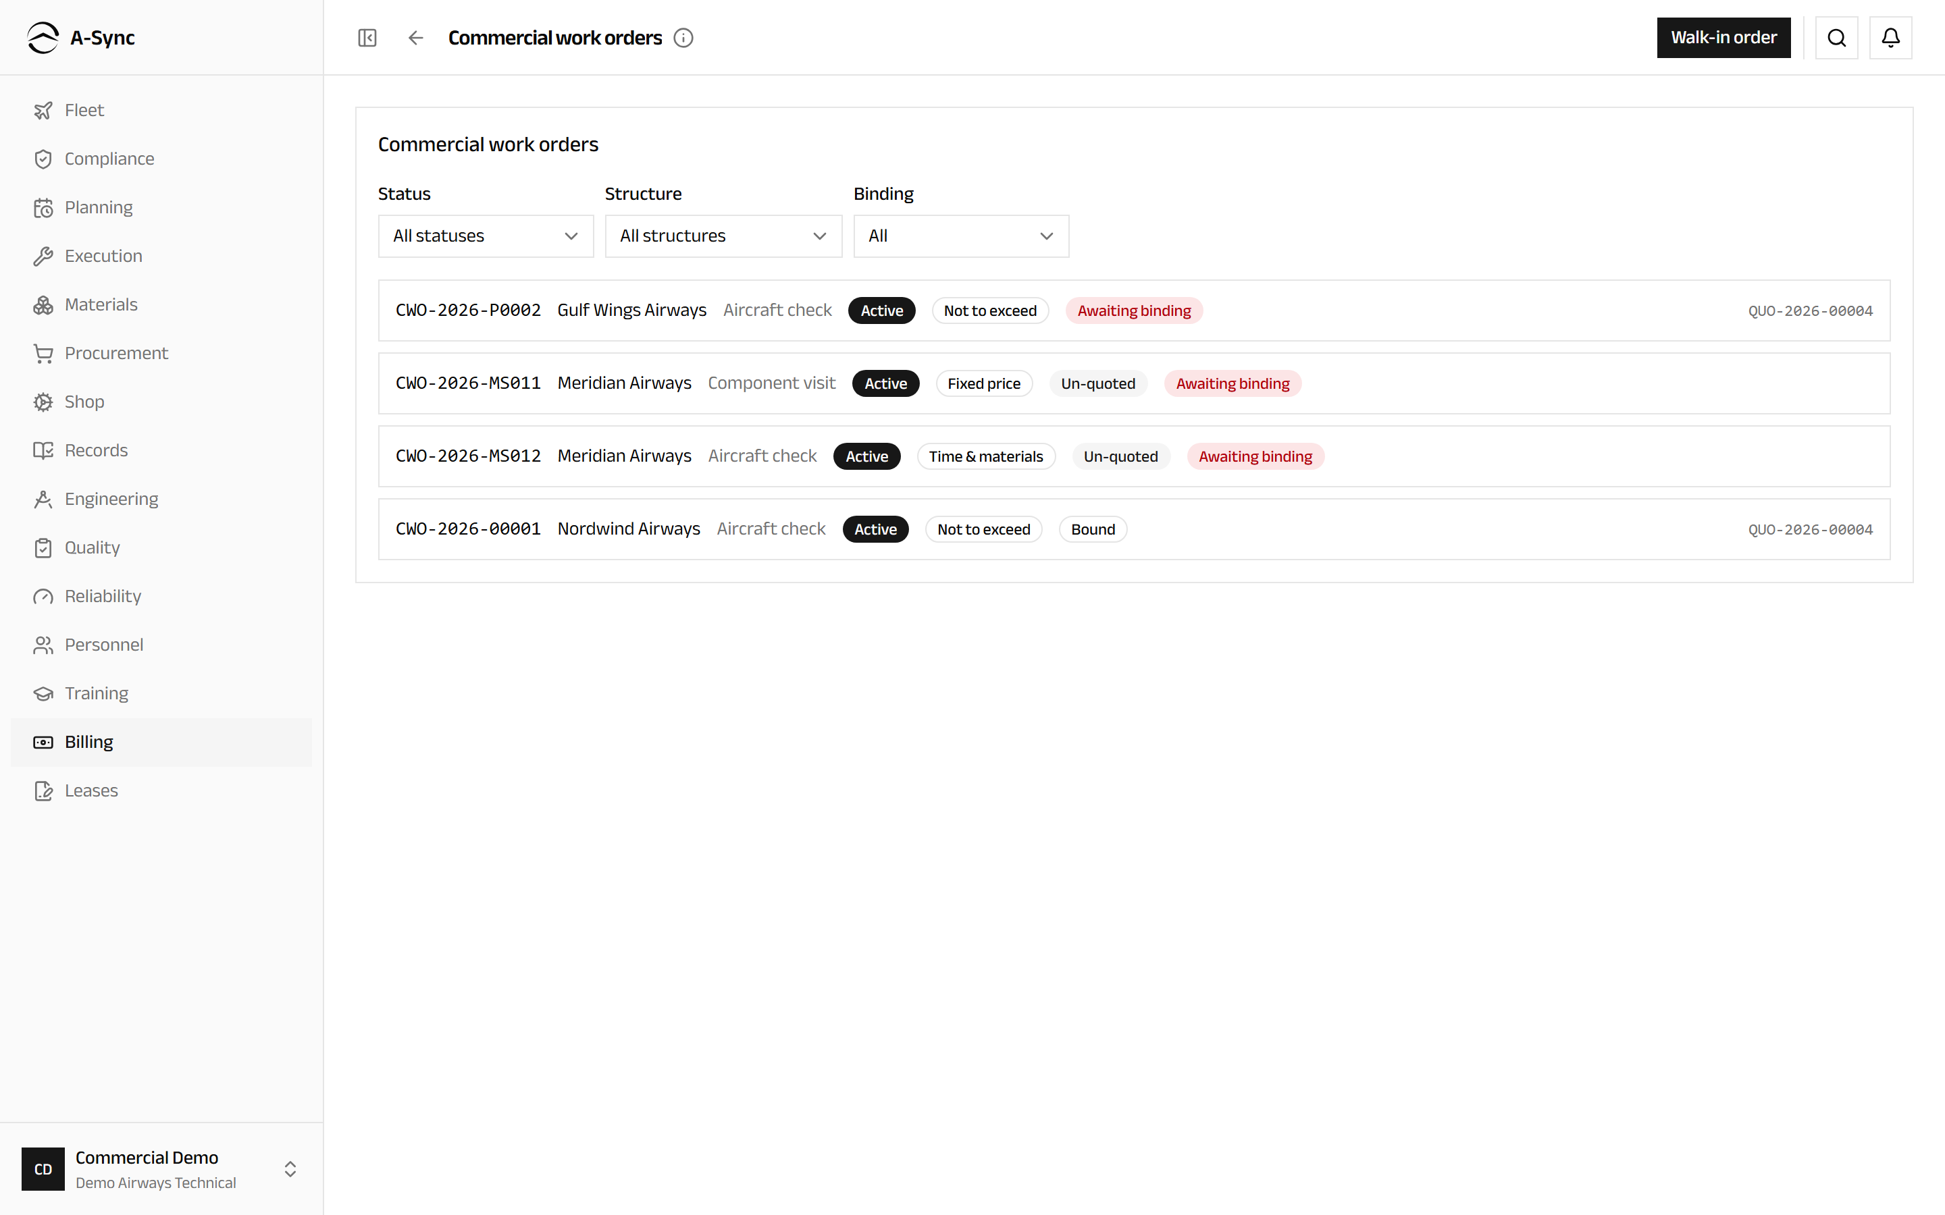Open the Structure All structures dropdown

pyautogui.click(x=723, y=236)
